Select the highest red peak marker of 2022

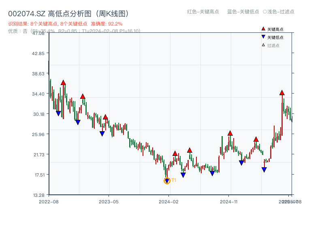pos(63,83)
